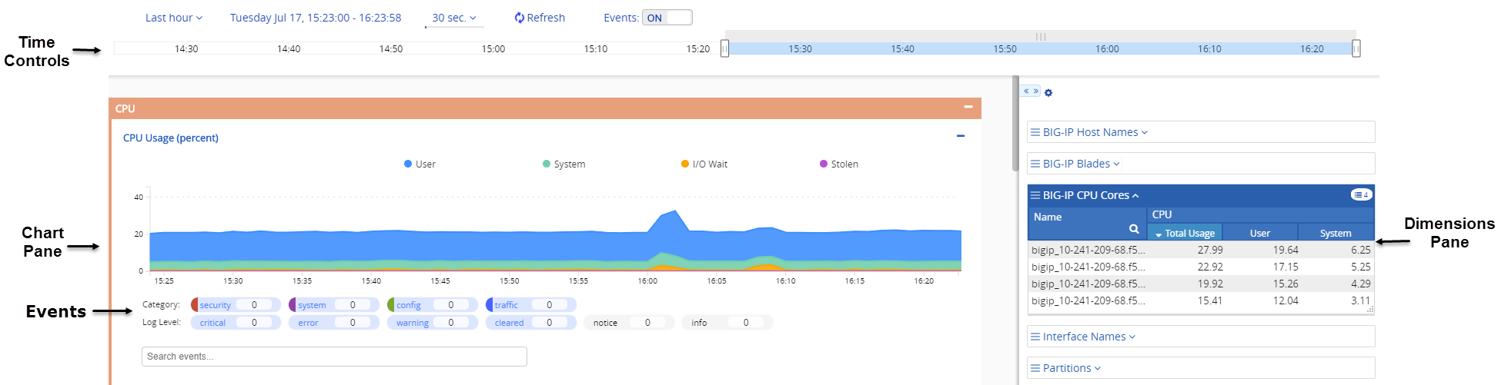The width and height of the screenshot is (1498, 385).
Task: Sort by the Total Usage column
Action: [1185, 232]
